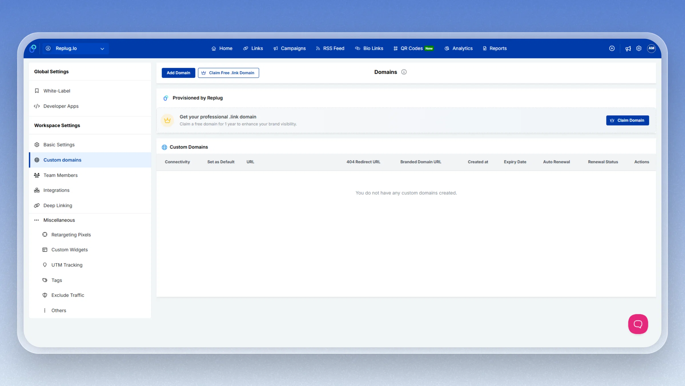Open Team Members settings
The height and width of the screenshot is (386, 685).
tap(90, 175)
